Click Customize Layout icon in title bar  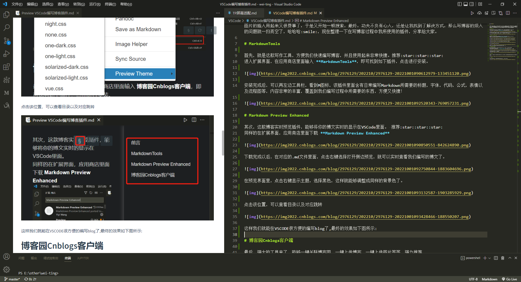tap(480, 4)
